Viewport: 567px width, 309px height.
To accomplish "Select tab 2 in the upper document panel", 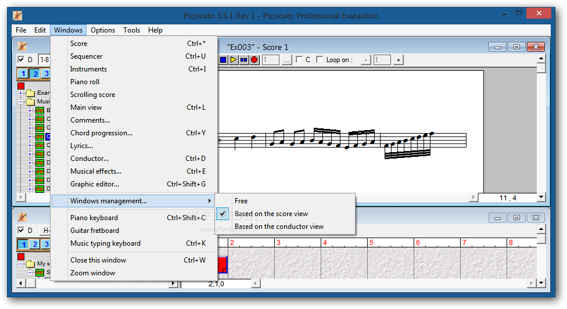I will (x=35, y=74).
